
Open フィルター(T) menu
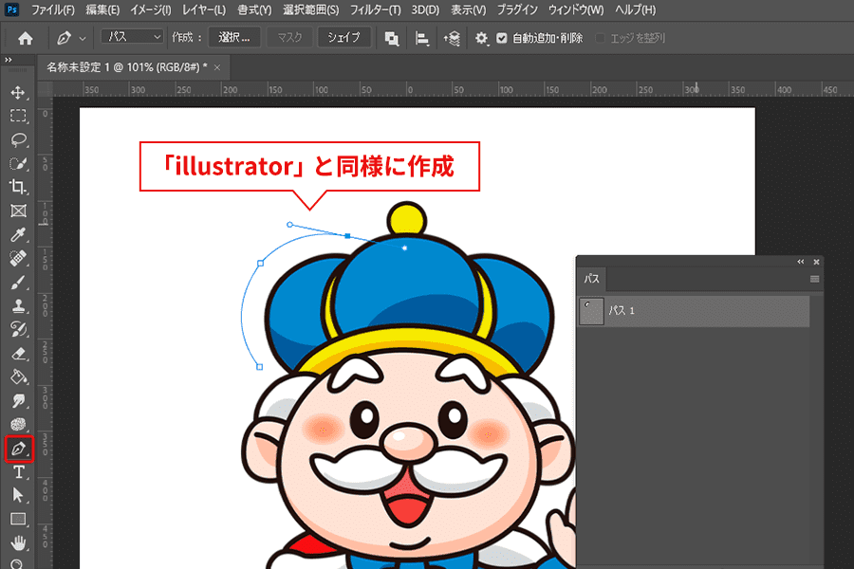375,9
